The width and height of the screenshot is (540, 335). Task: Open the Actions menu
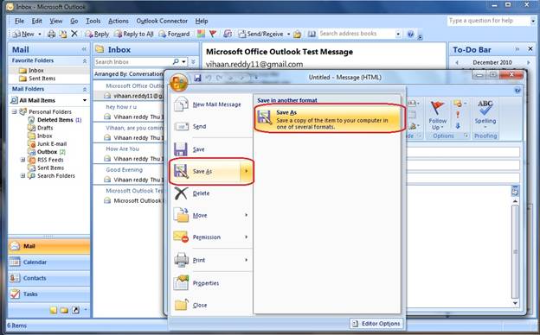[x=118, y=21]
